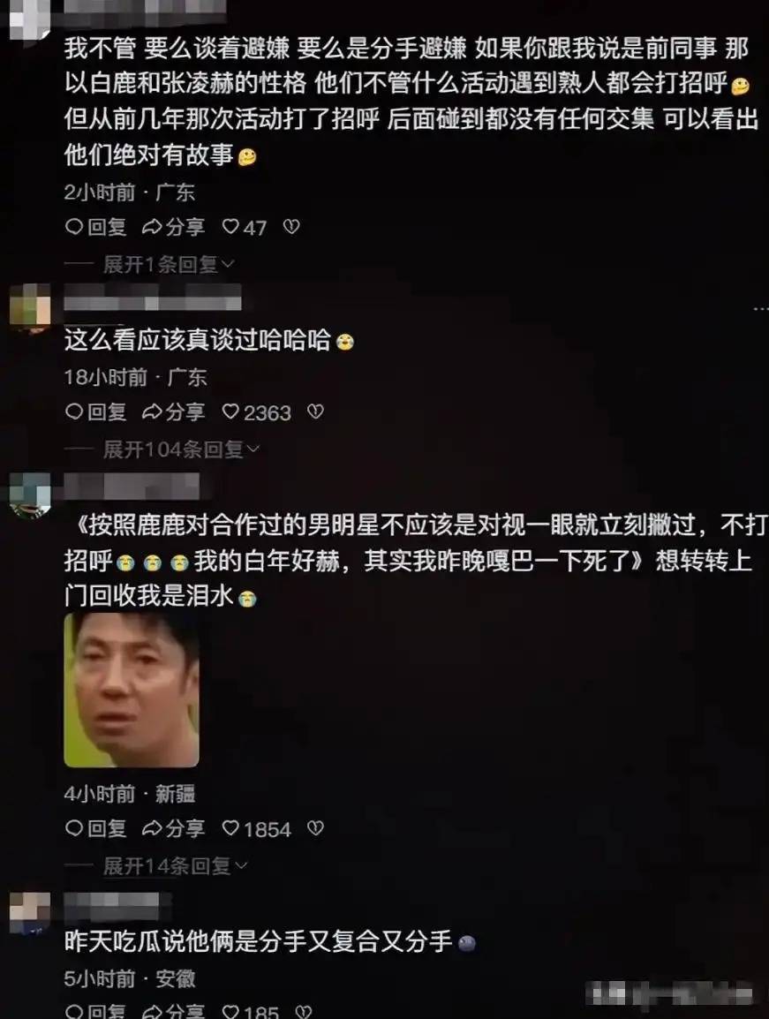Reply to the comment posted 2小时前
The image size is (769, 1019).
coord(96,227)
